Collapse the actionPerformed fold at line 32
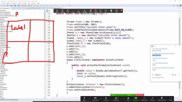The height and width of the screenshot is (102, 182). coord(51,65)
